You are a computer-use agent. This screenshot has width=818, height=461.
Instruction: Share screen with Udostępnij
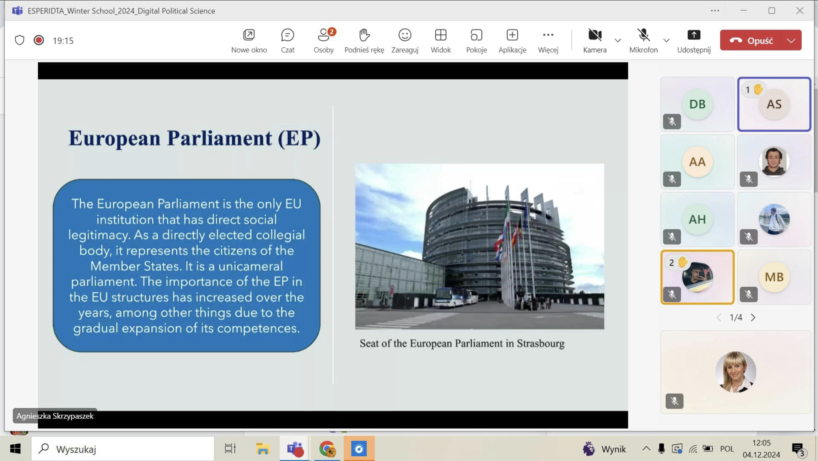pyautogui.click(x=694, y=41)
